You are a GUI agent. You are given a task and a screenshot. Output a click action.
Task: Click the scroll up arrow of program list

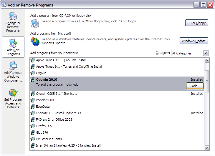pyautogui.click(x=207, y=60)
